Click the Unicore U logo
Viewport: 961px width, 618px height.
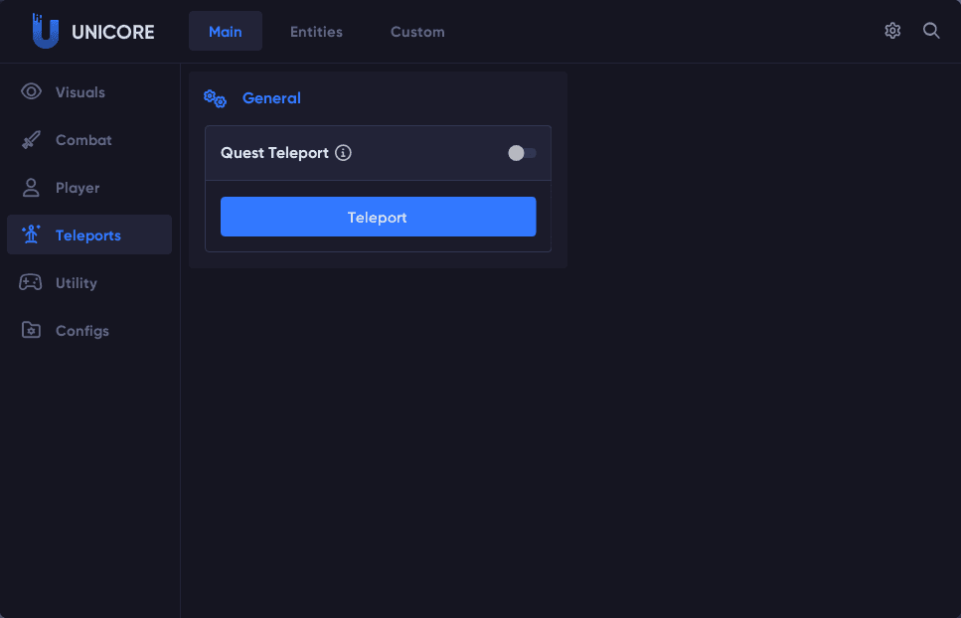(x=45, y=31)
